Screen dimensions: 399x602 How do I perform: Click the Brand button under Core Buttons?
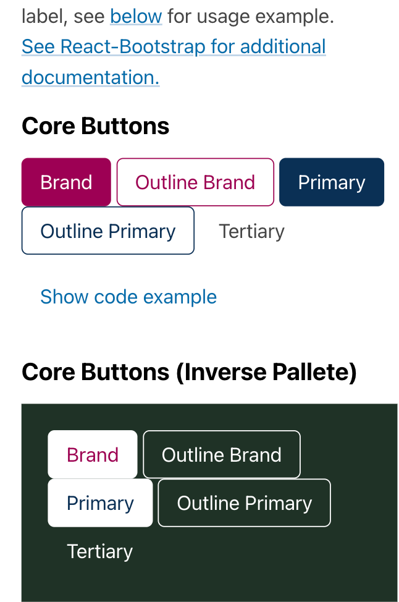coord(65,182)
